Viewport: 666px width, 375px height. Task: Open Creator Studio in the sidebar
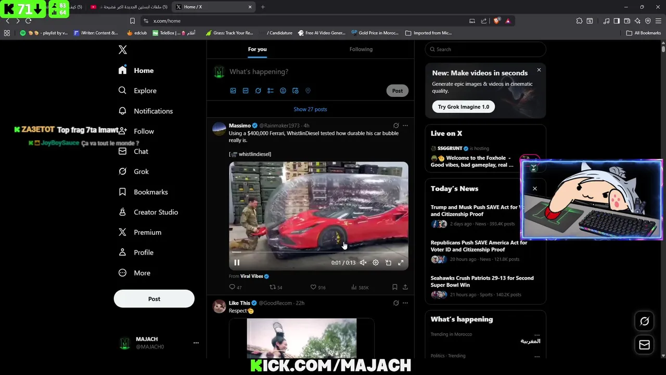(148, 212)
